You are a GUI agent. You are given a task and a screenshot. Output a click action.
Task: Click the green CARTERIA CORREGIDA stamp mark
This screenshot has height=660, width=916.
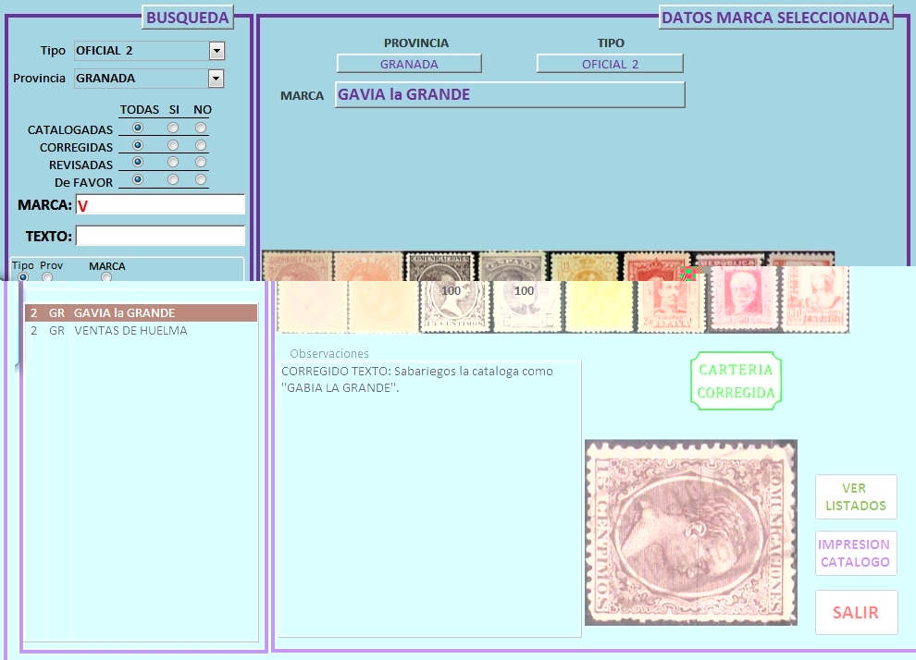pos(737,381)
